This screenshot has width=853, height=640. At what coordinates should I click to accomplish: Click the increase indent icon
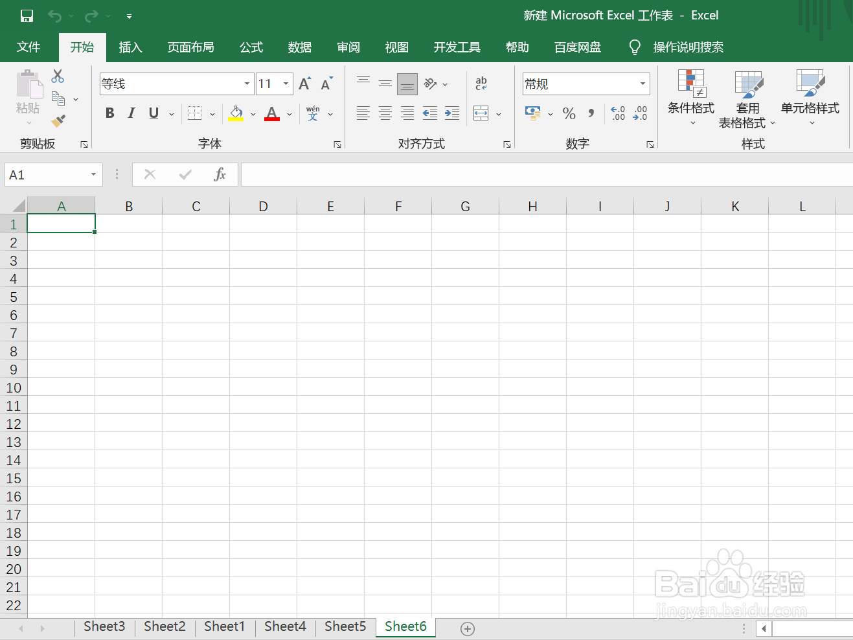(x=452, y=113)
